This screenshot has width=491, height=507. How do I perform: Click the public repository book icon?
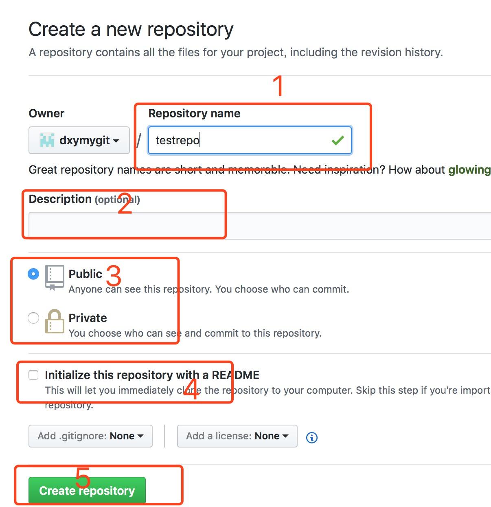click(x=54, y=278)
